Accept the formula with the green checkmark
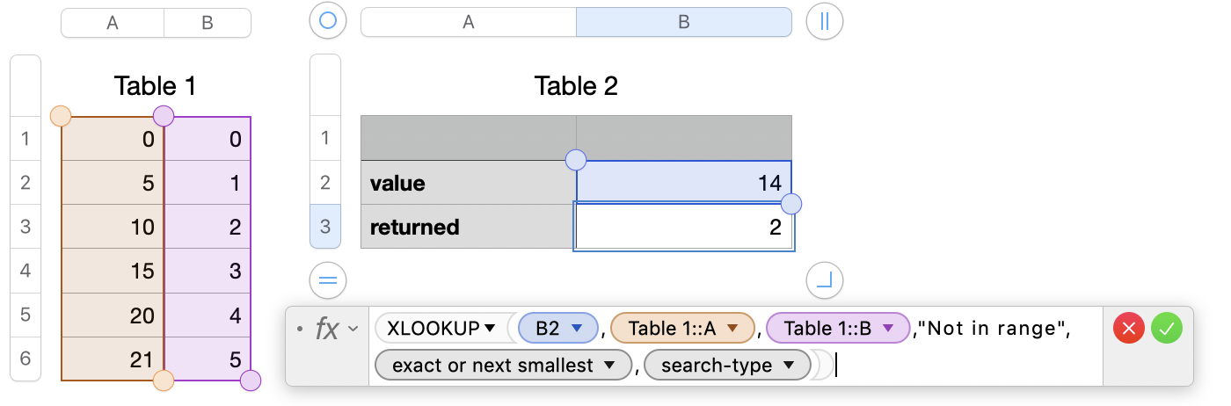The height and width of the screenshot is (406, 1231). pos(1167,330)
